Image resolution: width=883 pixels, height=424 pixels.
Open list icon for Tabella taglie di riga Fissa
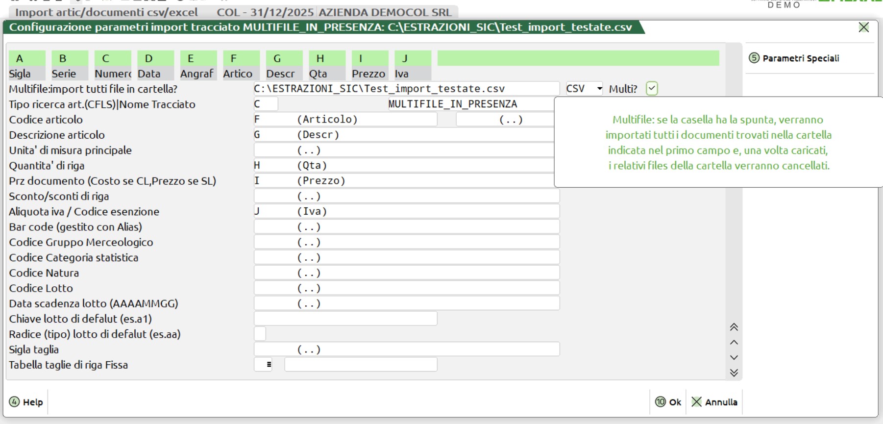click(268, 365)
